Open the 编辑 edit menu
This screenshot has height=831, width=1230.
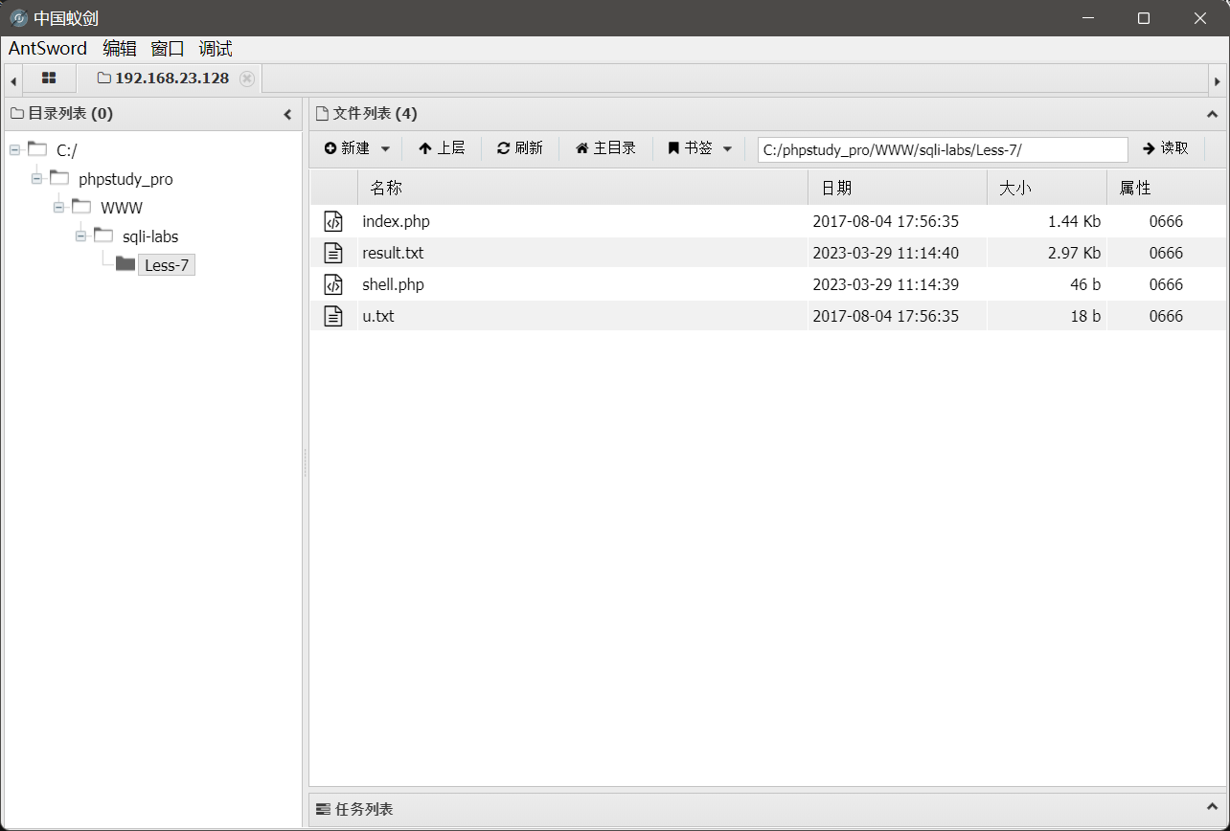(120, 49)
